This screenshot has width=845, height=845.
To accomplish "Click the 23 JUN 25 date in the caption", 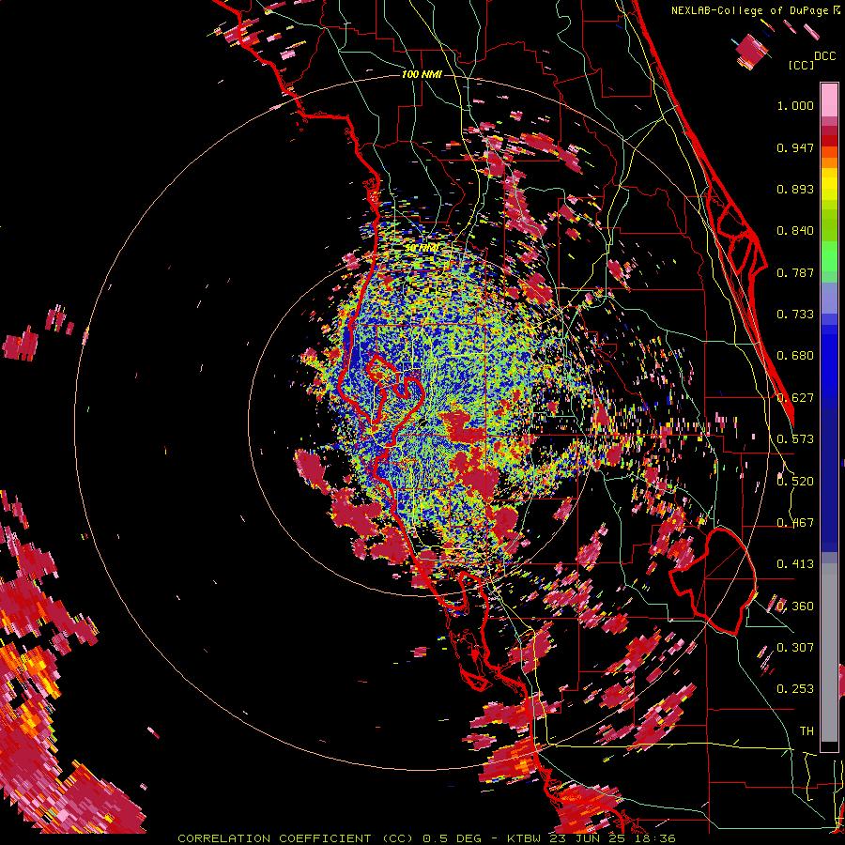I will click(586, 838).
